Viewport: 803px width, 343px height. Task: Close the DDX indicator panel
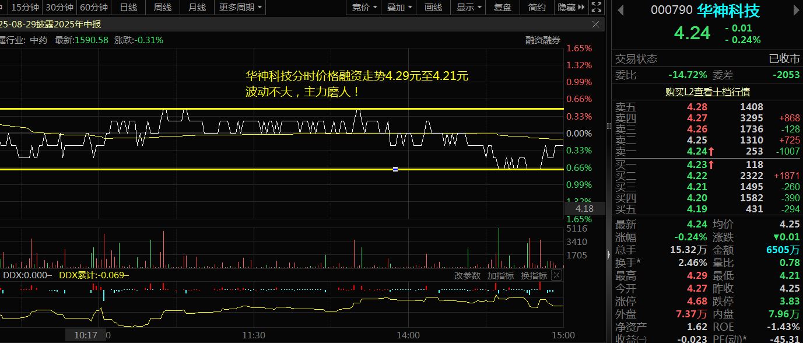[556, 275]
